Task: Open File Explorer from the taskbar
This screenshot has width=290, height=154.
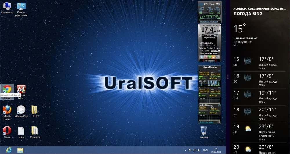Action: tap(20, 150)
